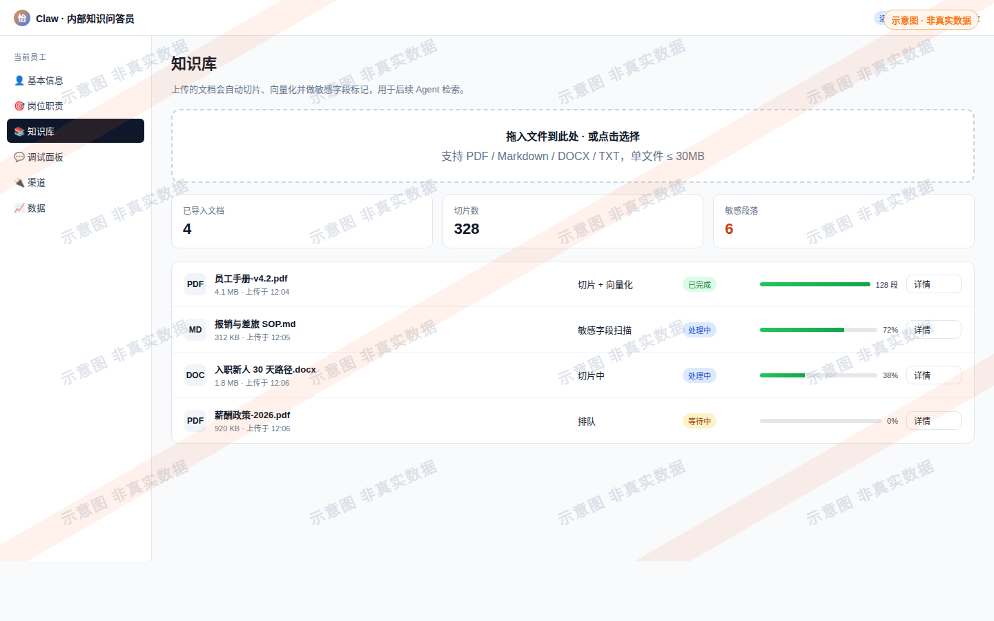Viewport: 994px width, 621px height.
Task: Click the PDF icon for 薪酬政策-2026.pdf
Action: tap(195, 421)
